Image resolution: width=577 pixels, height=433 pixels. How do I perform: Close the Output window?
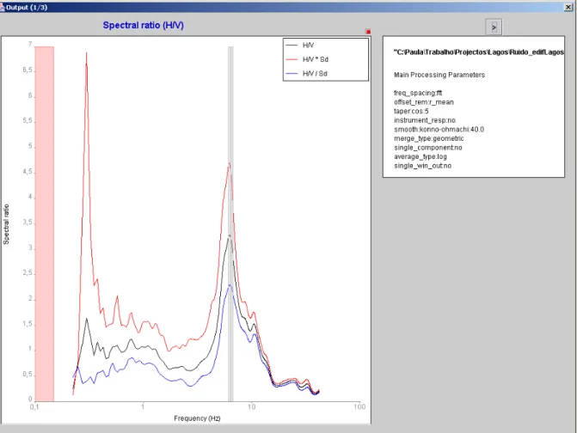coord(568,7)
